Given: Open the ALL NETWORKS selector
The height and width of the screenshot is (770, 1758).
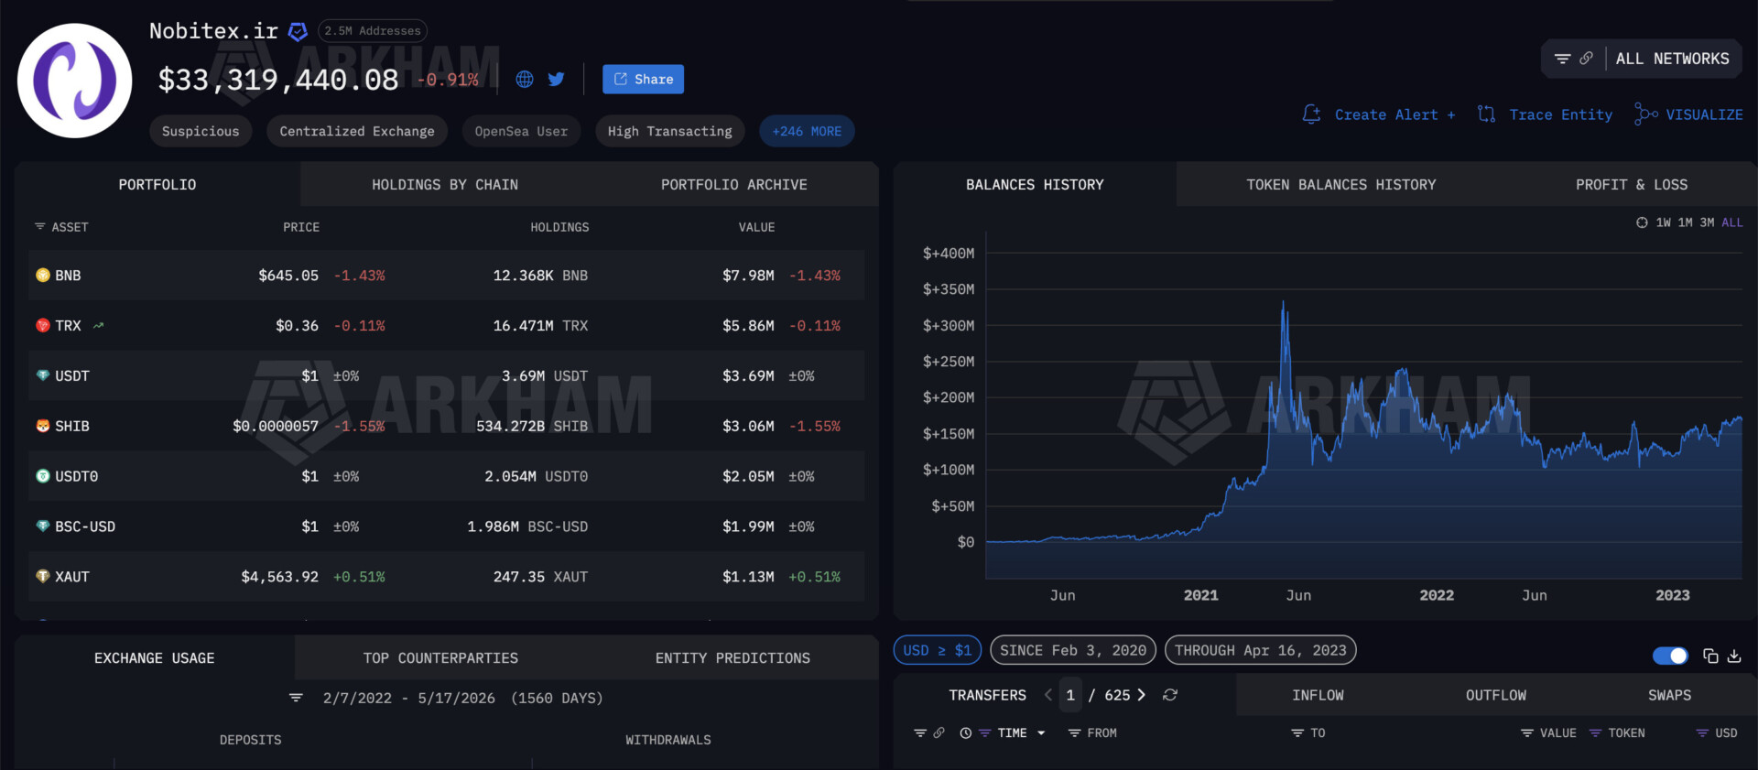Looking at the screenshot, I should click(x=1672, y=59).
